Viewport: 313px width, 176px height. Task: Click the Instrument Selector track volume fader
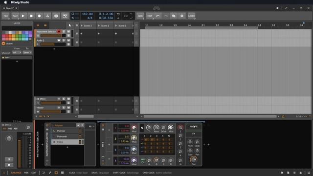(x=53, y=36)
